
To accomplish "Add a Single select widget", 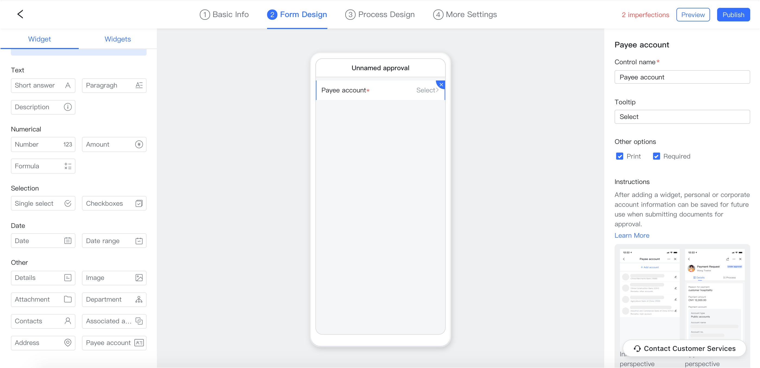I will click(43, 203).
